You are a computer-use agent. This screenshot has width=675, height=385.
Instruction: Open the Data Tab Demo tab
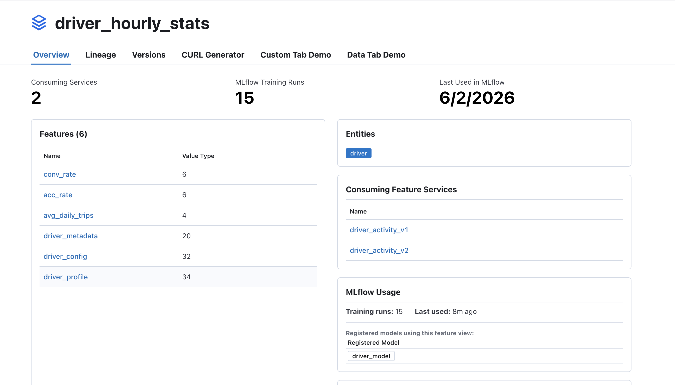(x=376, y=55)
